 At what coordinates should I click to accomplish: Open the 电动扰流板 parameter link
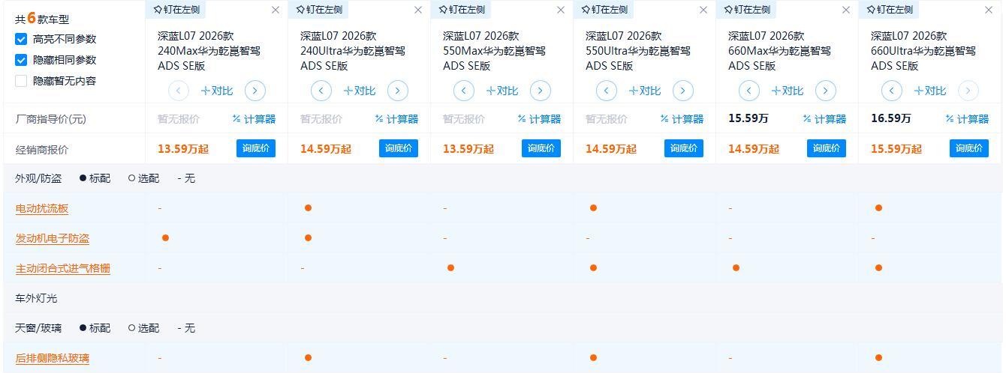pos(42,209)
